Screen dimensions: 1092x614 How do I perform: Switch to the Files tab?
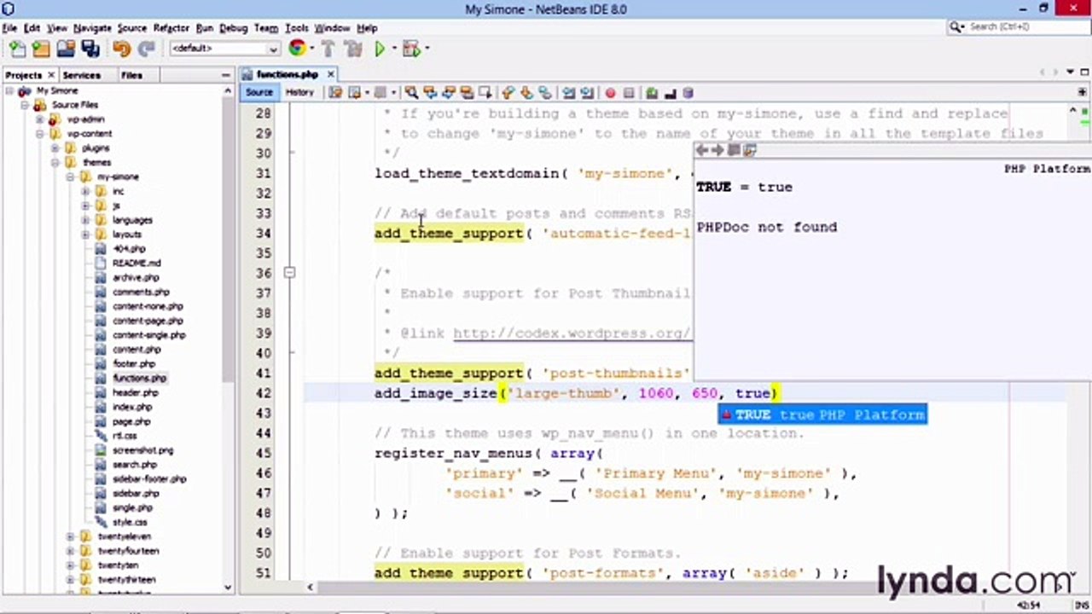point(131,75)
